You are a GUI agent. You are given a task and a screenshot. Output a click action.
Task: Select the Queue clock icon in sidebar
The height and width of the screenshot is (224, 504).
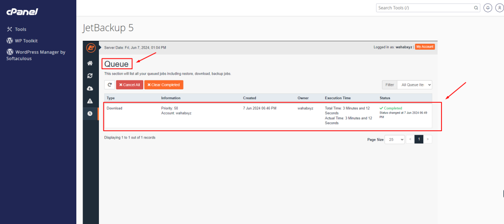coord(90,113)
